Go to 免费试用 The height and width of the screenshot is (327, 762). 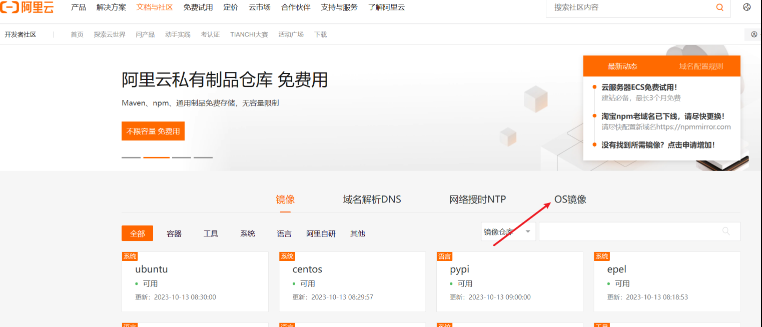point(198,7)
